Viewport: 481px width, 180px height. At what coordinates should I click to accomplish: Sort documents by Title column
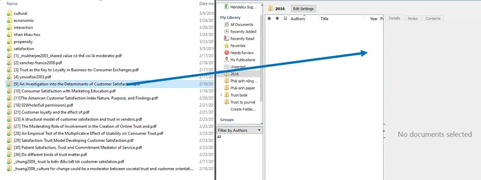coord(324,19)
